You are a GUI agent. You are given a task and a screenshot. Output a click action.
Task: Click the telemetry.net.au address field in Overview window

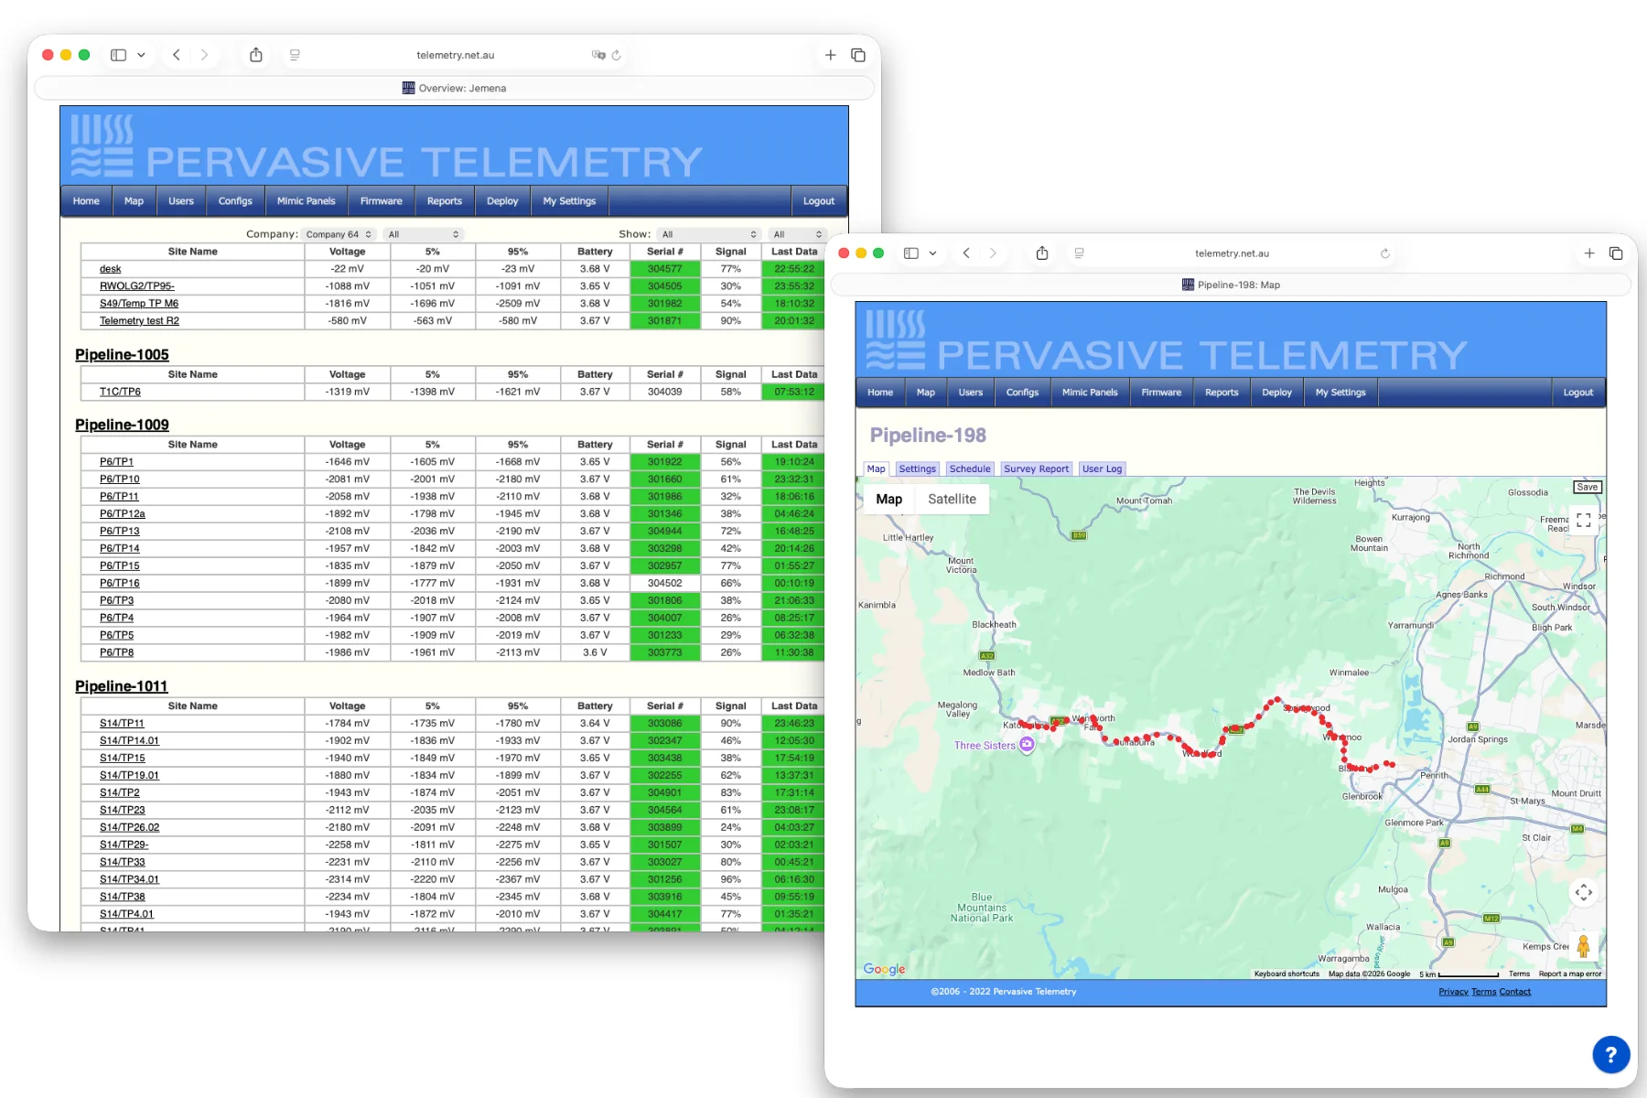click(x=455, y=55)
